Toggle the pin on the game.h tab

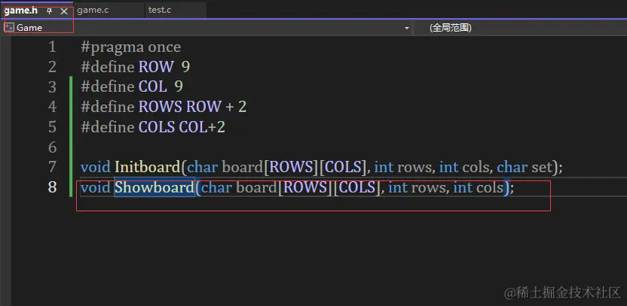click(x=50, y=11)
